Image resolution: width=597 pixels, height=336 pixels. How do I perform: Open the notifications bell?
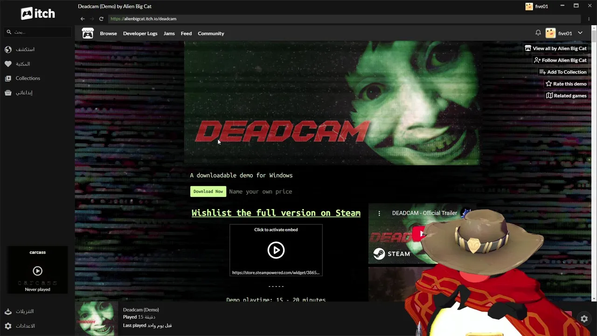coord(538,33)
